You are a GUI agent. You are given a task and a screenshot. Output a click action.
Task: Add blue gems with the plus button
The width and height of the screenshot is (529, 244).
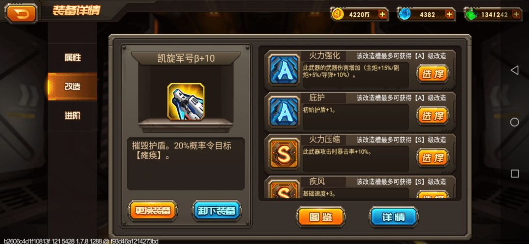point(449,14)
